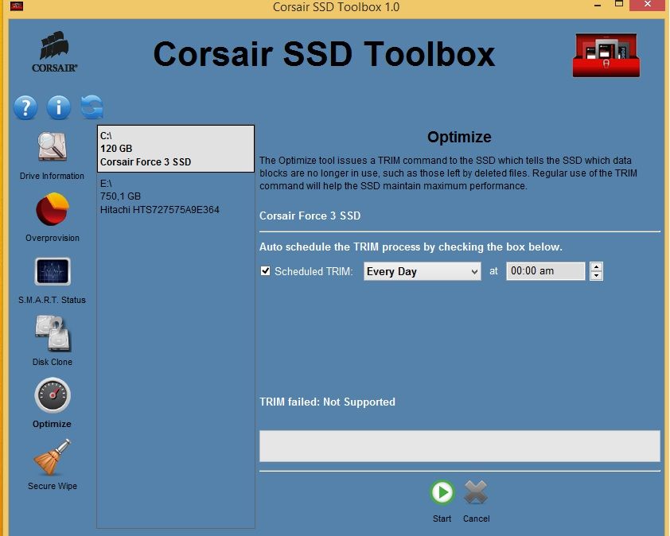Select the Optimize gauge icon
This screenshot has width=670, height=536.
[53, 395]
